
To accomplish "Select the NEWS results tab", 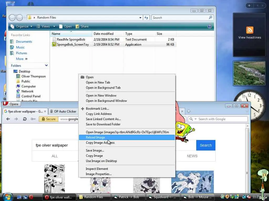I will click(192, 156).
